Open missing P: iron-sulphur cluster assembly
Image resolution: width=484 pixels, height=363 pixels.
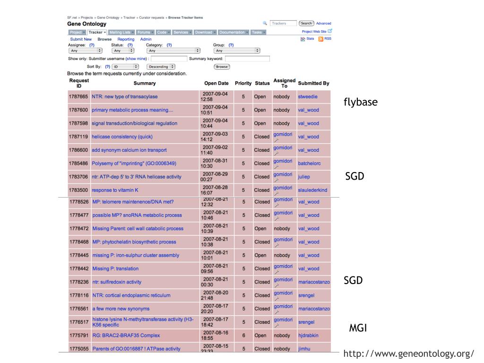pos(136,255)
